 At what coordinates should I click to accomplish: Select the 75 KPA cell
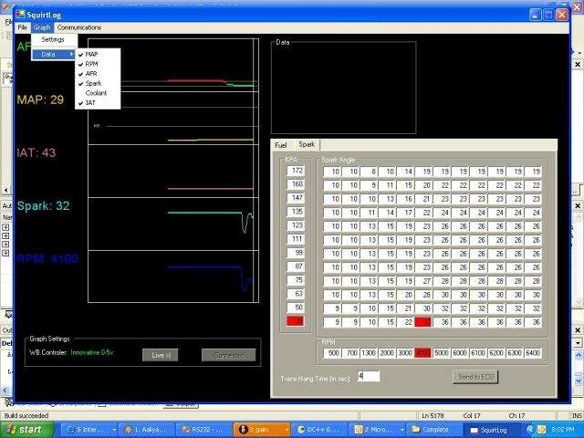coord(296,280)
